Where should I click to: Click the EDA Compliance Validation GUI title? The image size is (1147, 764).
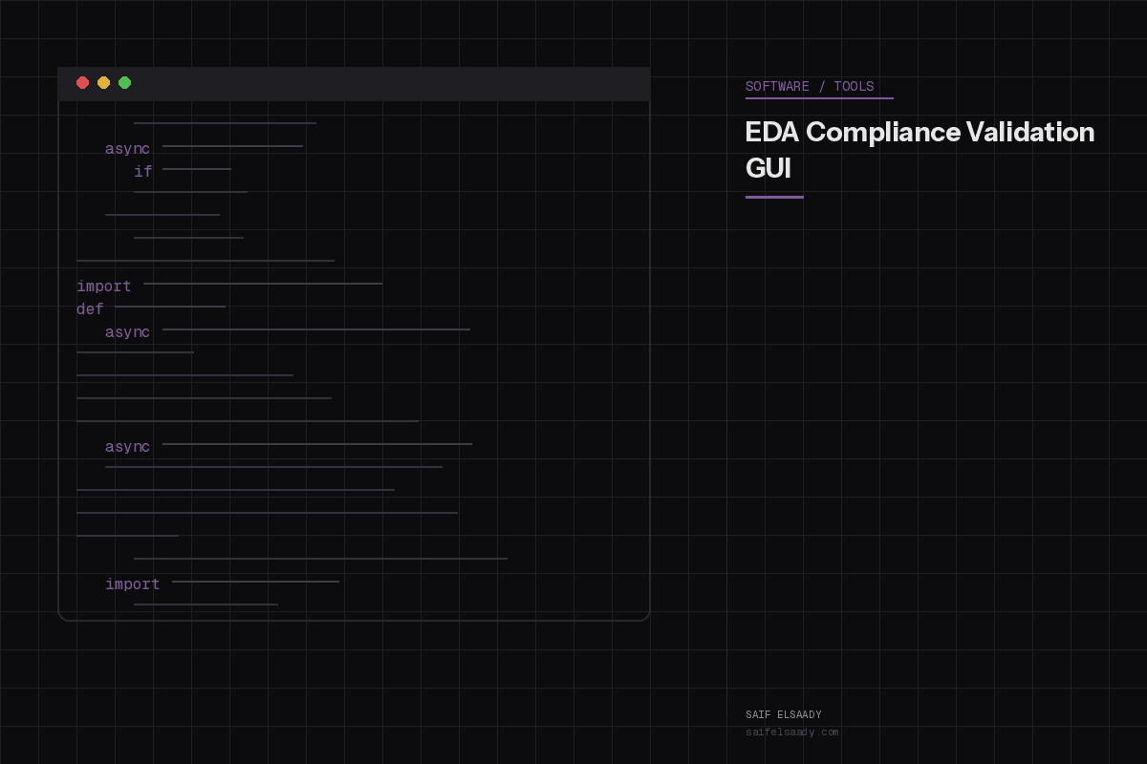(920, 150)
